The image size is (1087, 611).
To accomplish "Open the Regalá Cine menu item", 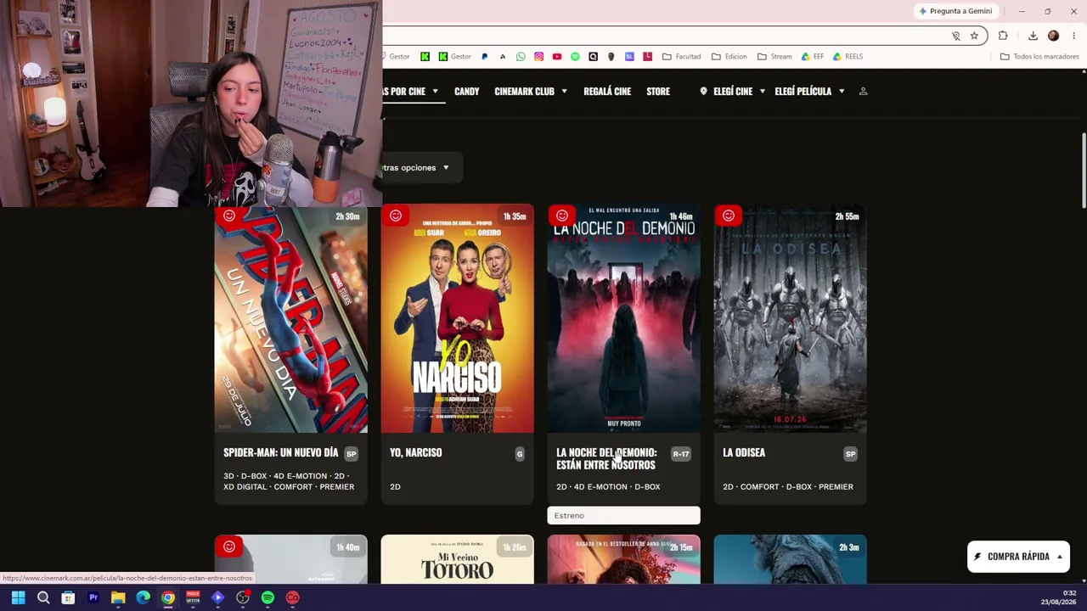I will click(607, 91).
